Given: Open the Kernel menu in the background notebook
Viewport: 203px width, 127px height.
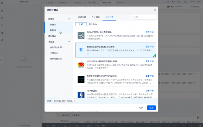Looking at the screenshot, I should (x=192, y=2).
